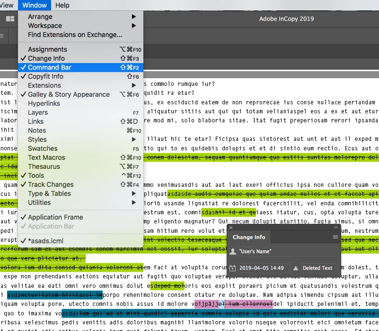Viewport: 379px width, 331px height.
Task: Open the Assignments panel
Action: (x=80, y=49)
